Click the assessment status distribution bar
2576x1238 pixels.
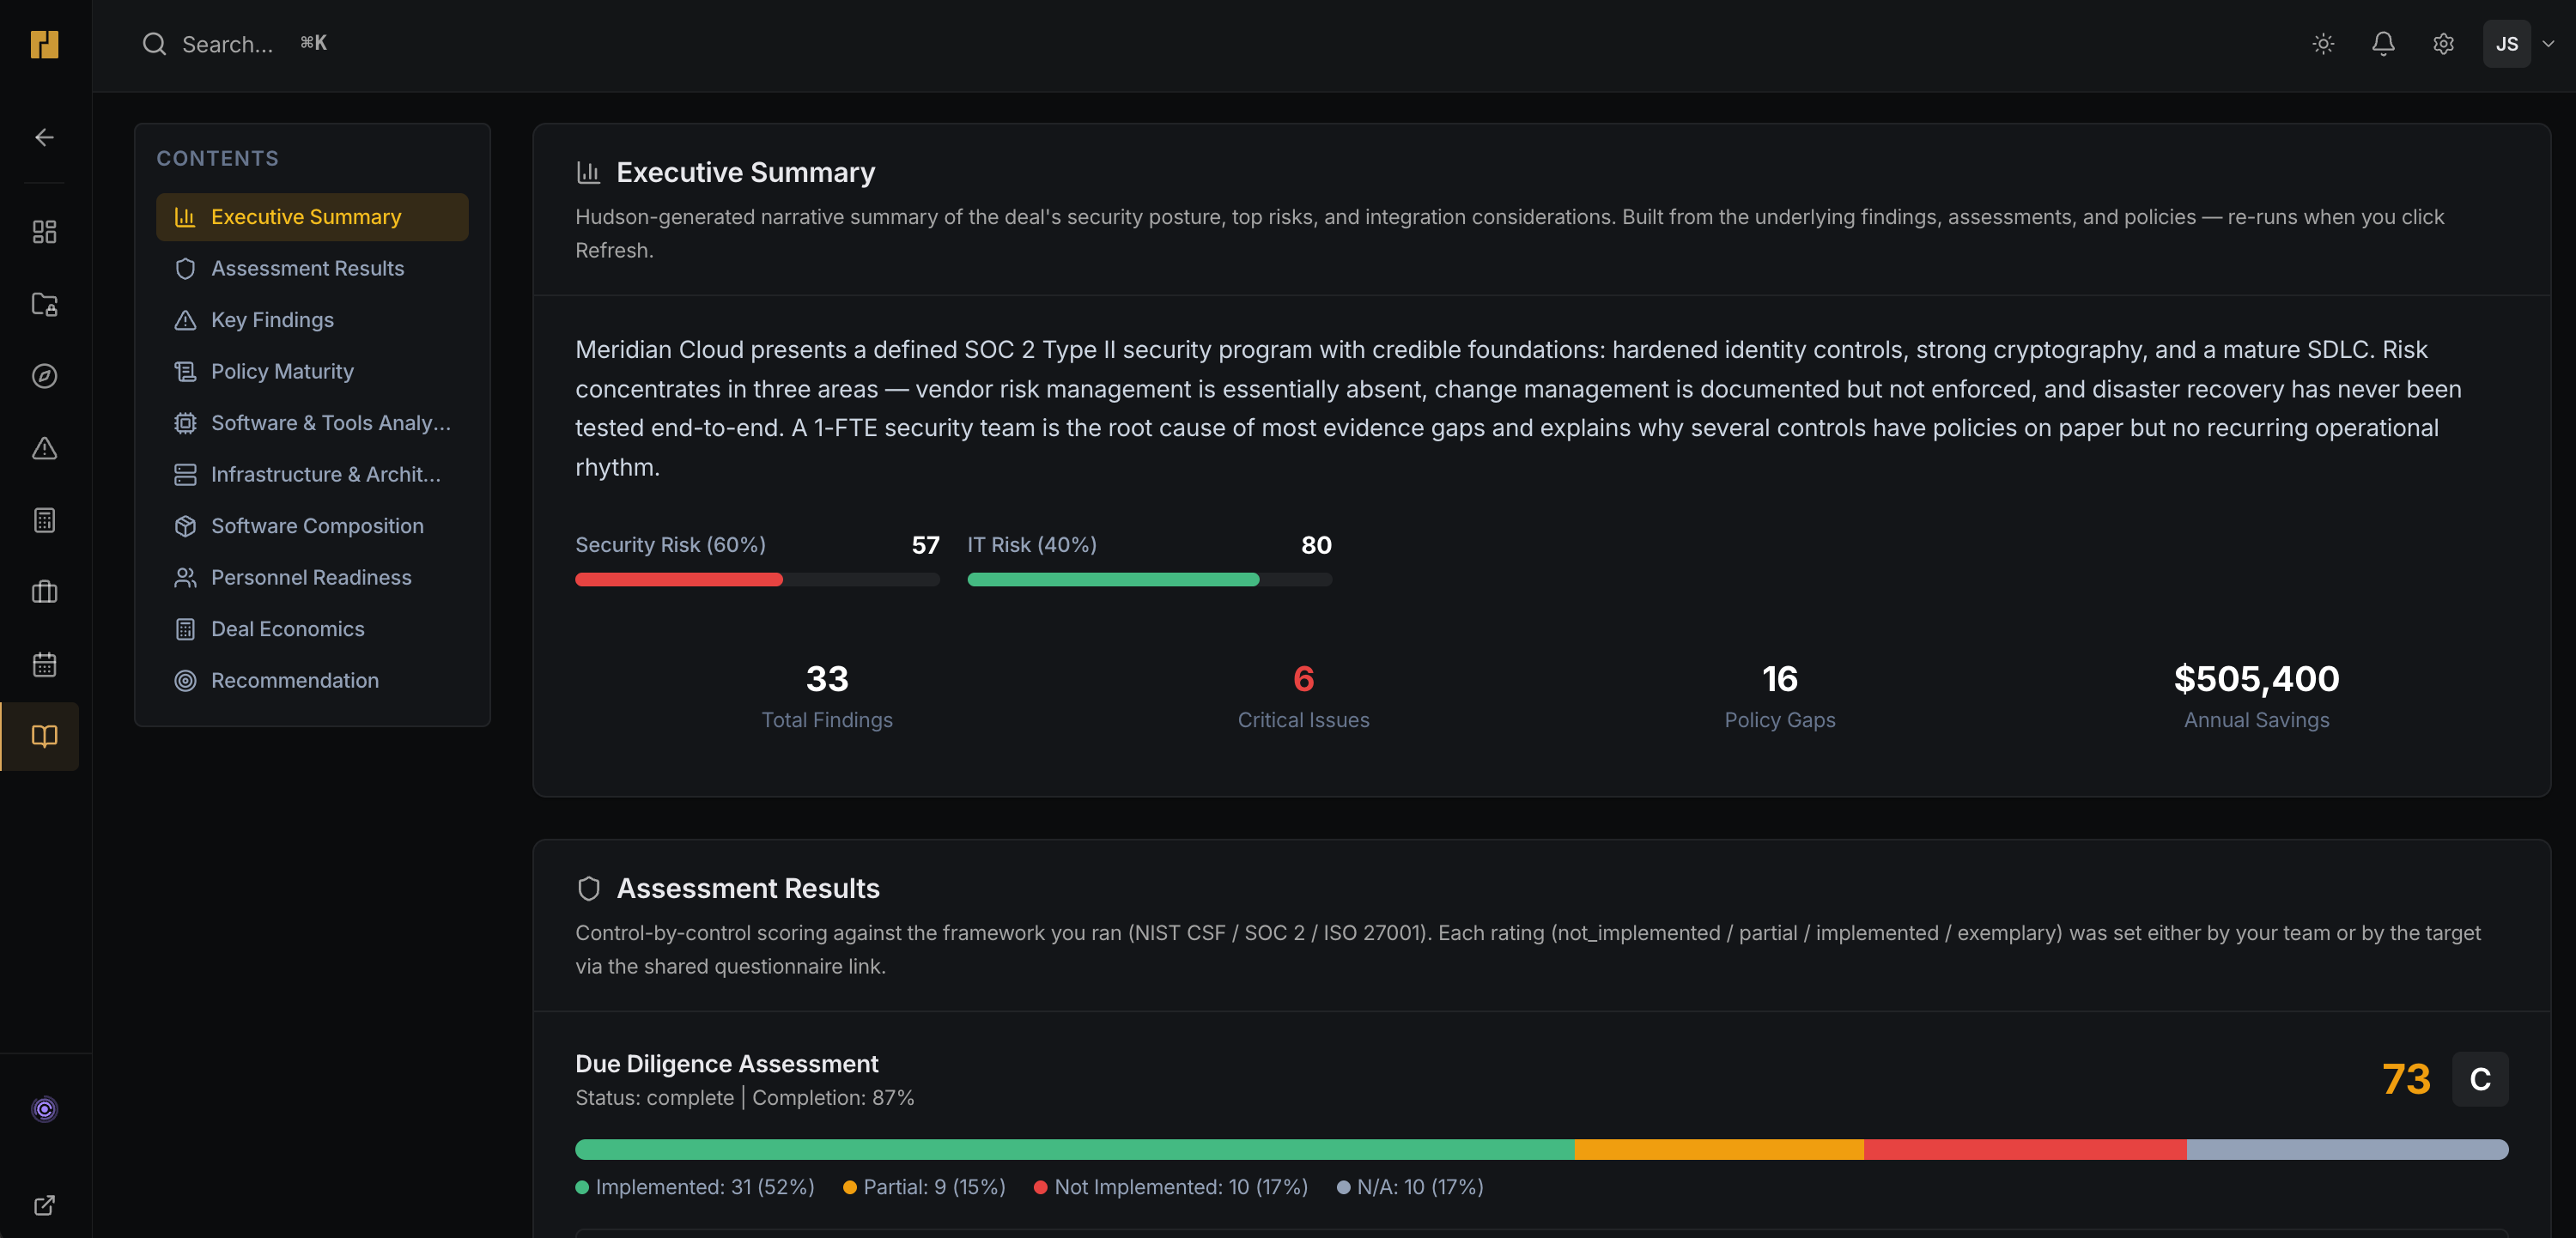[x=1541, y=1149]
